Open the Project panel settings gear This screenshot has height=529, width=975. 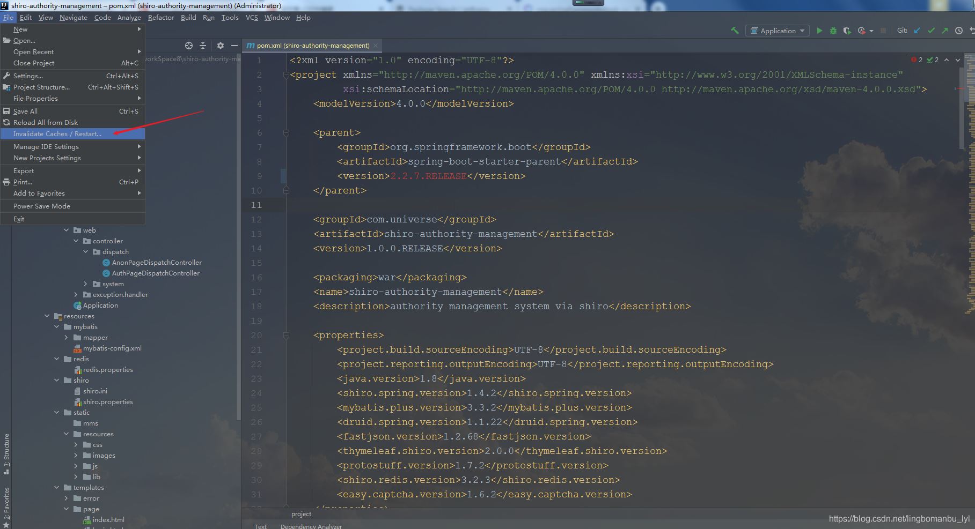pos(221,46)
